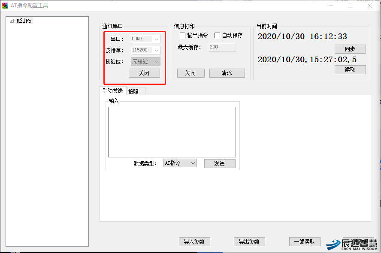Click 关闭 button under serial port settings
Screen dimensions: 381x253
click(x=144, y=73)
